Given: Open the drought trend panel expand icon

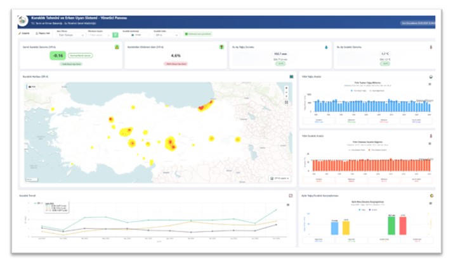Looking at the screenshot, I should click(291, 195).
